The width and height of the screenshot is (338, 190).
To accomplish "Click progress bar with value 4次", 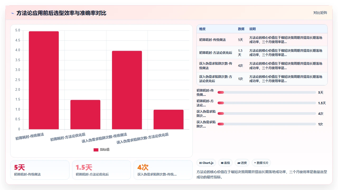I will click(267, 113).
